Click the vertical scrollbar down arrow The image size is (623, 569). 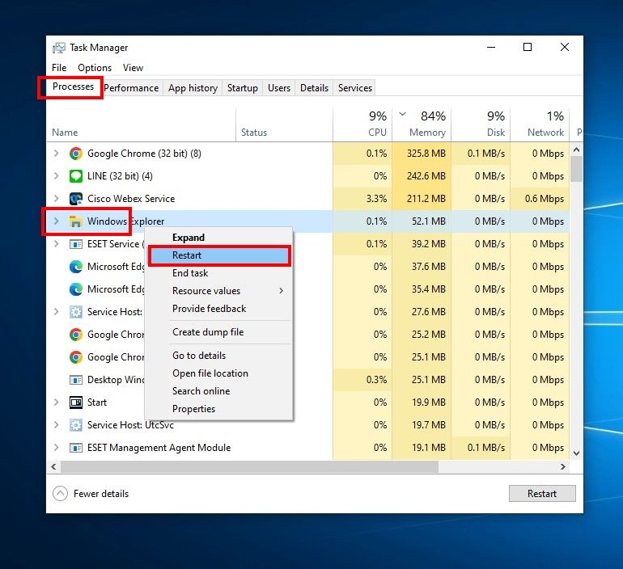(577, 453)
